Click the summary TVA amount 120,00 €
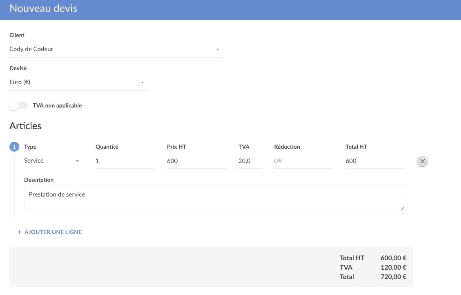 coord(393,267)
